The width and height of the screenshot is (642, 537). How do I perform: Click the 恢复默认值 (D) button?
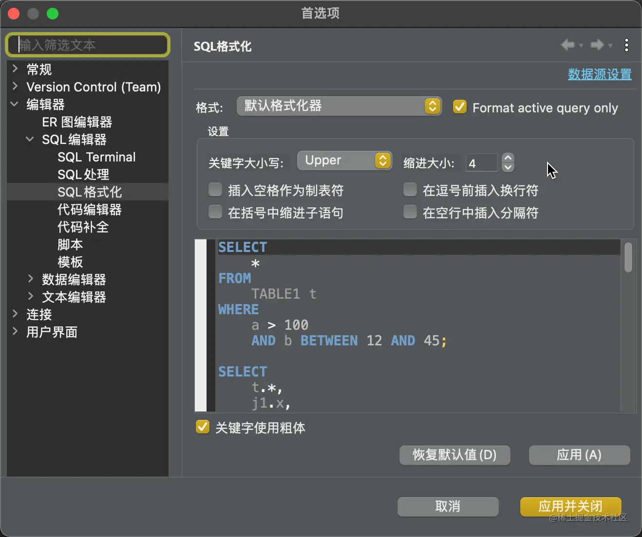click(454, 455)
